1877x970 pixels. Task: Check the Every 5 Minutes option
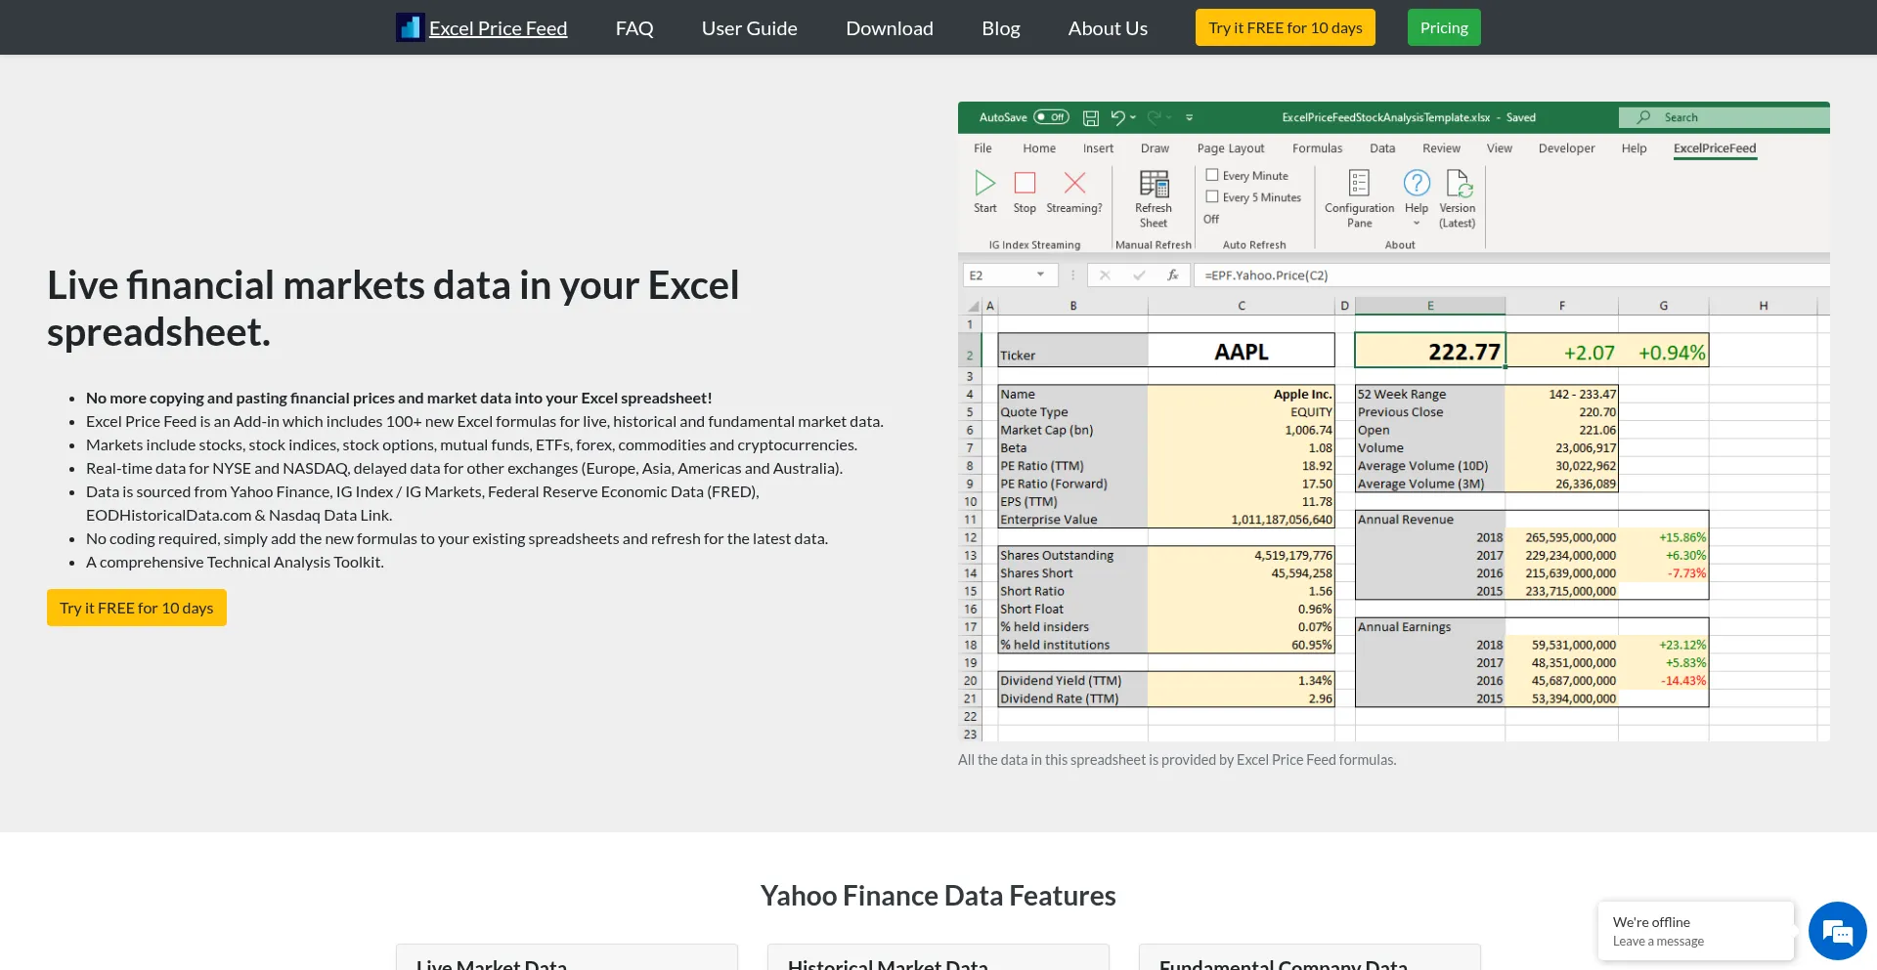pos(1212,196)
